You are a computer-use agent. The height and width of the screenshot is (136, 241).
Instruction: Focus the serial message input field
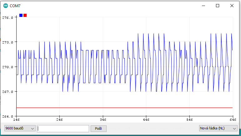click(x=63, y=128)
